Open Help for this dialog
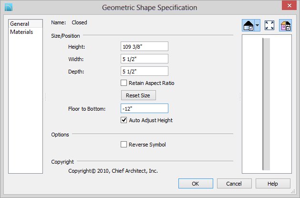 tap(273, 184)
